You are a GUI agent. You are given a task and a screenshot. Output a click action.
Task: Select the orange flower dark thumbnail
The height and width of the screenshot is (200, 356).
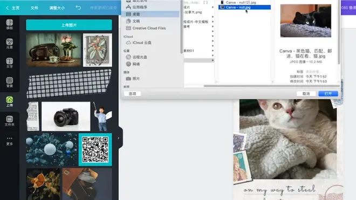[x=43, y=184]
